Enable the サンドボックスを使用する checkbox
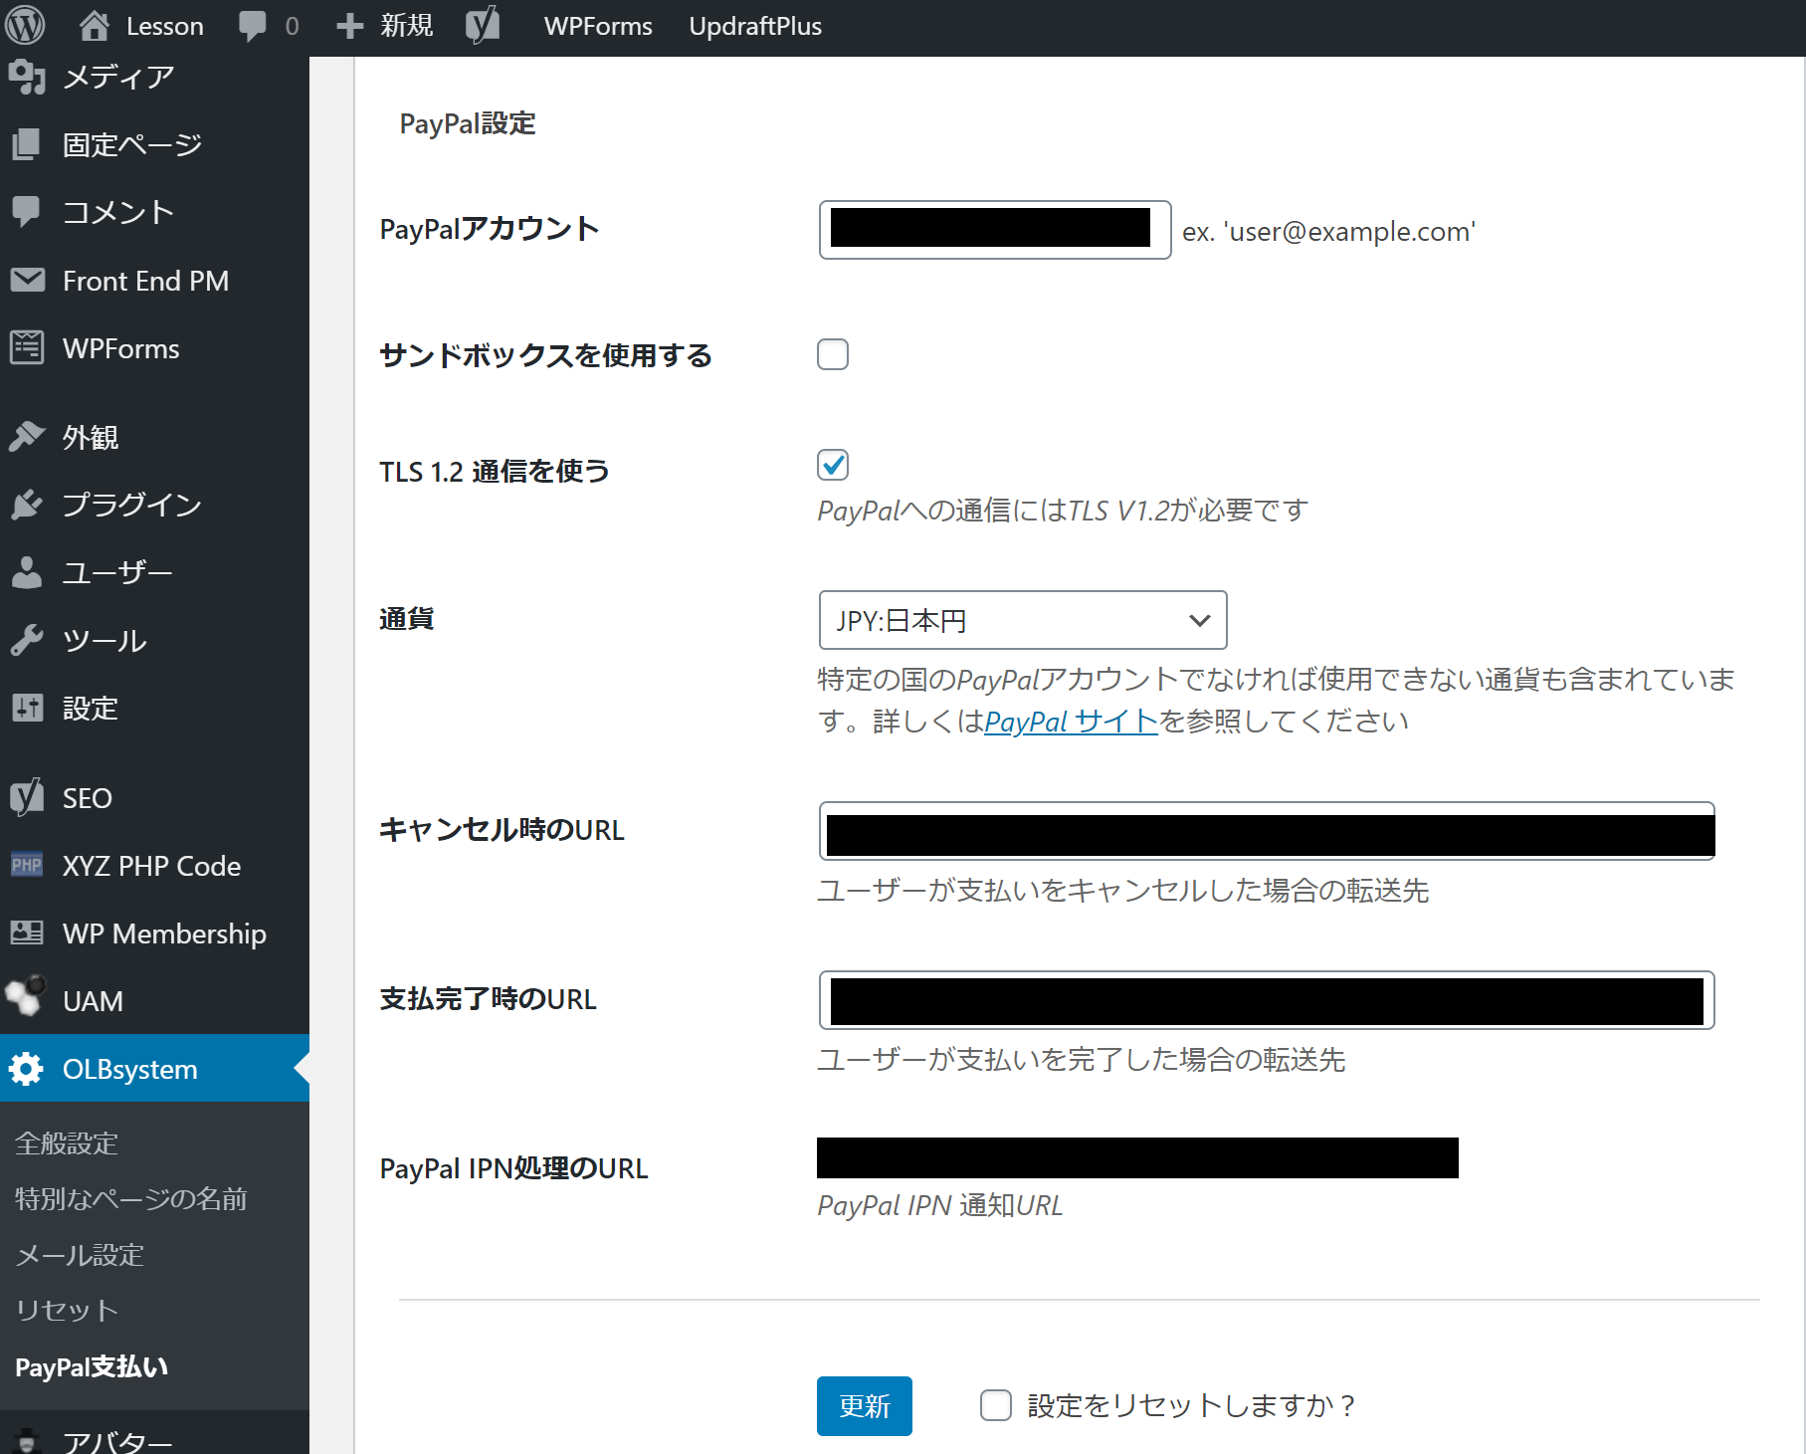This screenshot has height=1454, width=1806. (833, 354)
